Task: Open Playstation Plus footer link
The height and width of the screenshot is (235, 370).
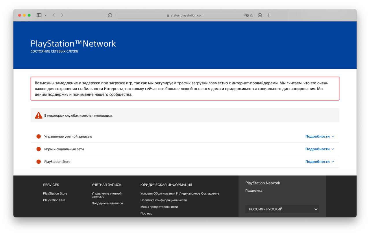Action: pos(54,200)
